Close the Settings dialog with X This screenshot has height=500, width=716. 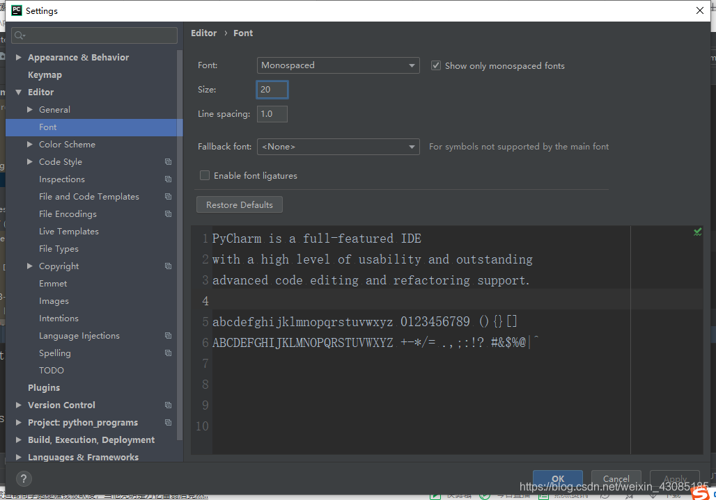(x=699, y=10)
